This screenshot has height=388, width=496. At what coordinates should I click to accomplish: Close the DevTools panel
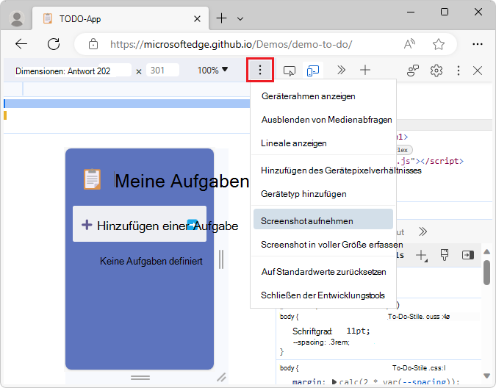tap(478, 71)
